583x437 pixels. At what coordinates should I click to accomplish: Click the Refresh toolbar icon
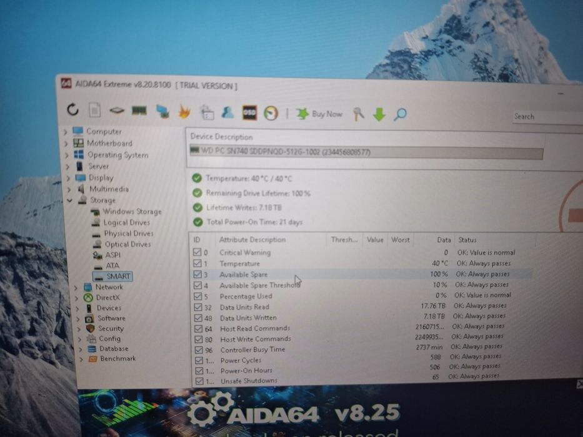pos(73,110)
